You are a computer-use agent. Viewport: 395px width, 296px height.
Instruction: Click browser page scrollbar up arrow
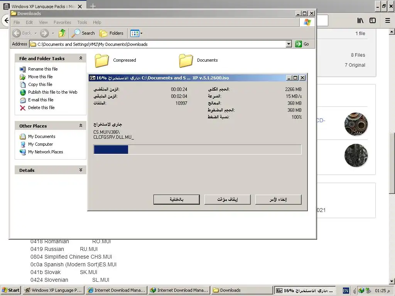(x=392, y=32)
